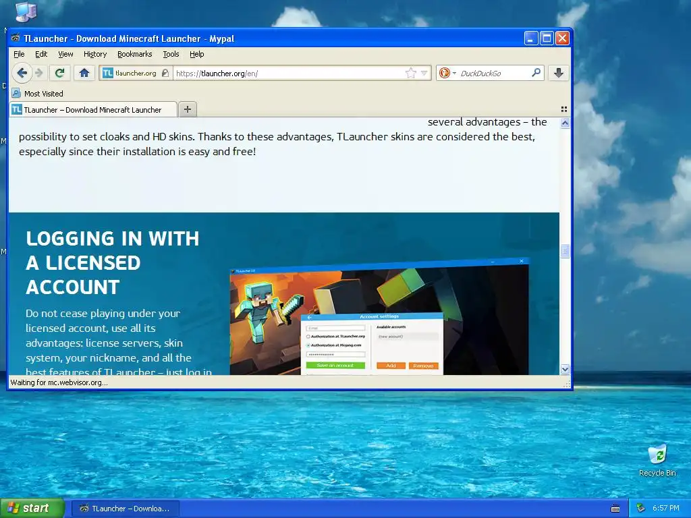The width and height of the screenshot is (691, 518).
Task: Click the scrollbar up arrow
Action: pos(565,123)
